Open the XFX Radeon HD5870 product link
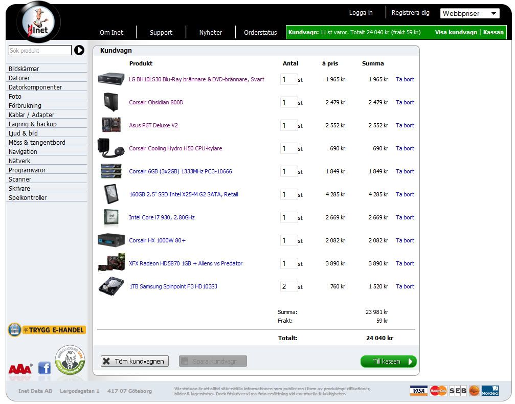515x404 pixels. pos(186,263)
